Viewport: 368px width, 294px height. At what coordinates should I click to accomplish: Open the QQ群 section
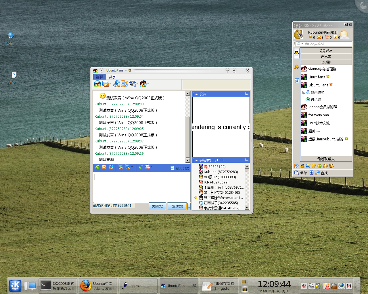point(326,62)
